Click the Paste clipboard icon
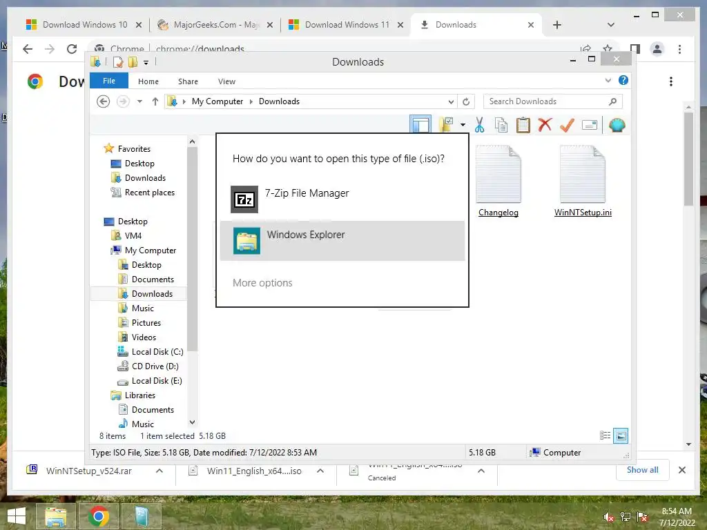 click(523, 125)
